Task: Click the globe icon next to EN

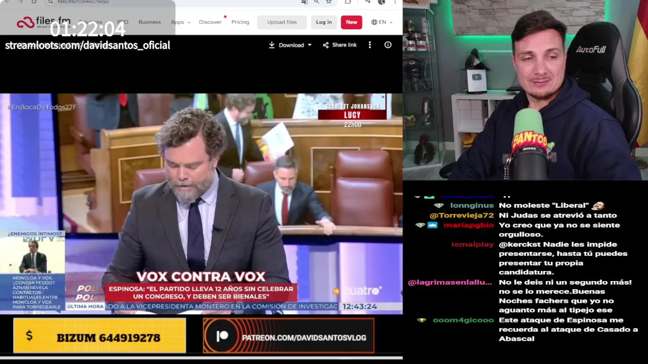Action: (374, 22)
